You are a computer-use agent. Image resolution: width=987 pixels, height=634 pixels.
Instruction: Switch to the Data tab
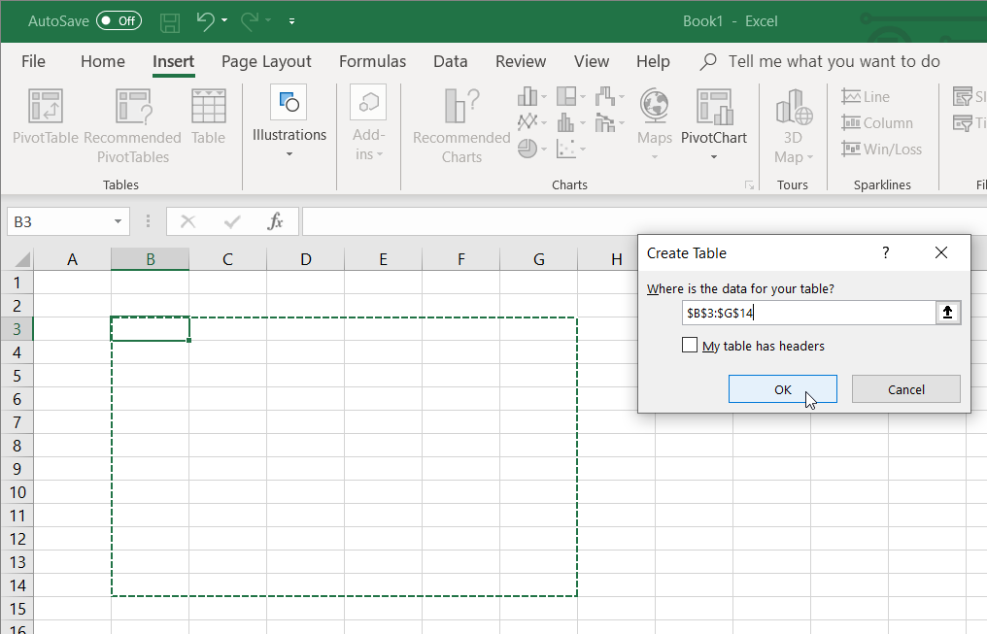point(450,61)
